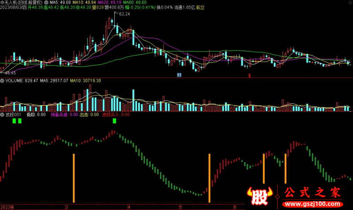This screenshot has width=353, height=210.
Task: Click the turnover rate 换0.04%
Action: click(x=165, y=7)
